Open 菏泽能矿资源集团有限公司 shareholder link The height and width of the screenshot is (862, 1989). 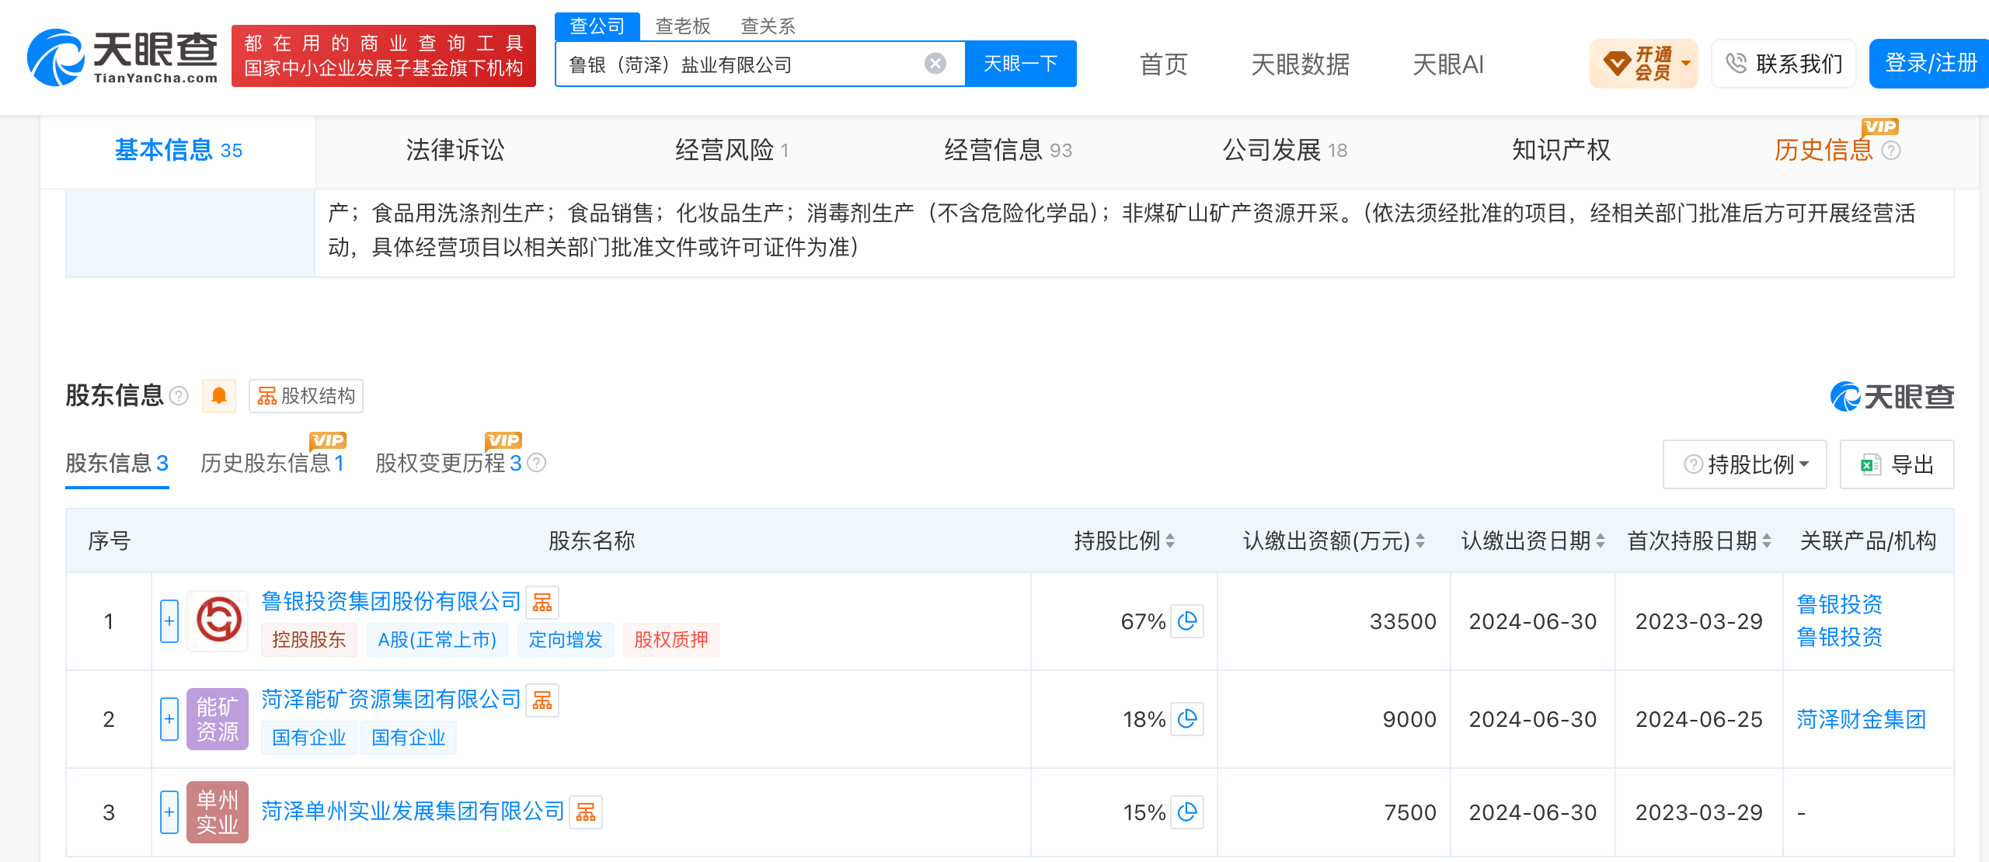[391, 700]
